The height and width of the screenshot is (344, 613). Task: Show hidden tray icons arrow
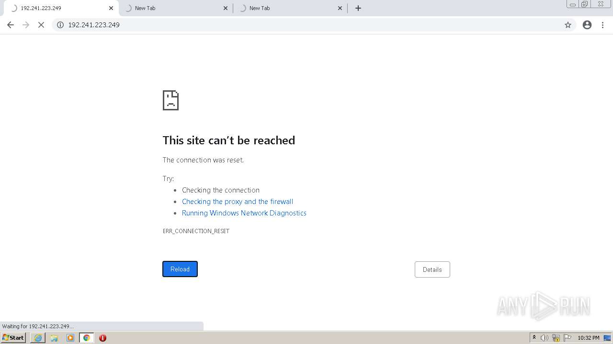pyautogui.click(x=534, y=338)
